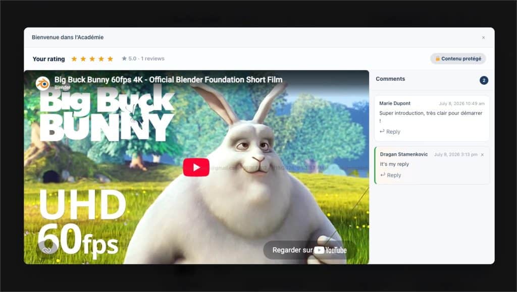Click the Comments heading
This screenshot has width=517, height=292.
[x=390, y=79]
